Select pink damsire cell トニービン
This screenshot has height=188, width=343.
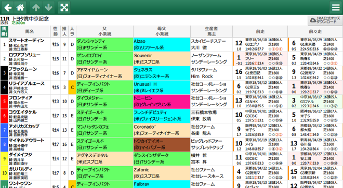click(x=162, y=102)
